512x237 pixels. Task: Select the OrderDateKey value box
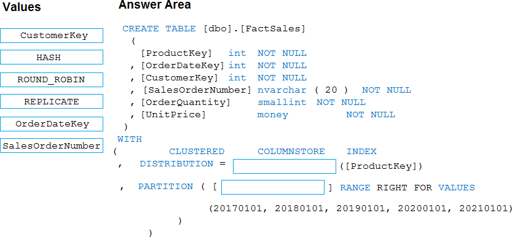[x=52, y=124]
